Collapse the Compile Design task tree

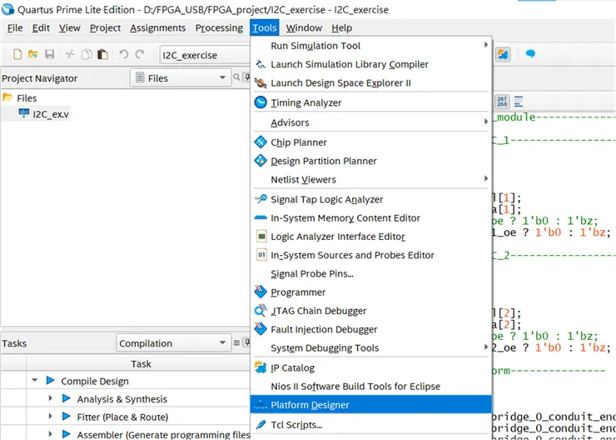click(35, 381)
